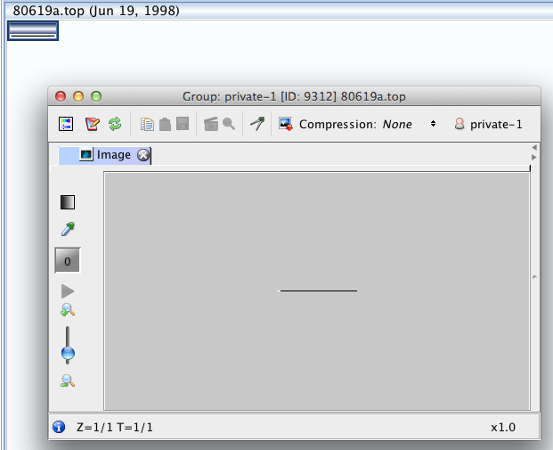The height and width of the screenshot is (450, 553).
Task: Click the play movie triangle
Action: click(68, 291)
